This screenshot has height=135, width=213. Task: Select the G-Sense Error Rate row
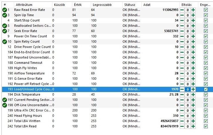click(x=107, y=79)
